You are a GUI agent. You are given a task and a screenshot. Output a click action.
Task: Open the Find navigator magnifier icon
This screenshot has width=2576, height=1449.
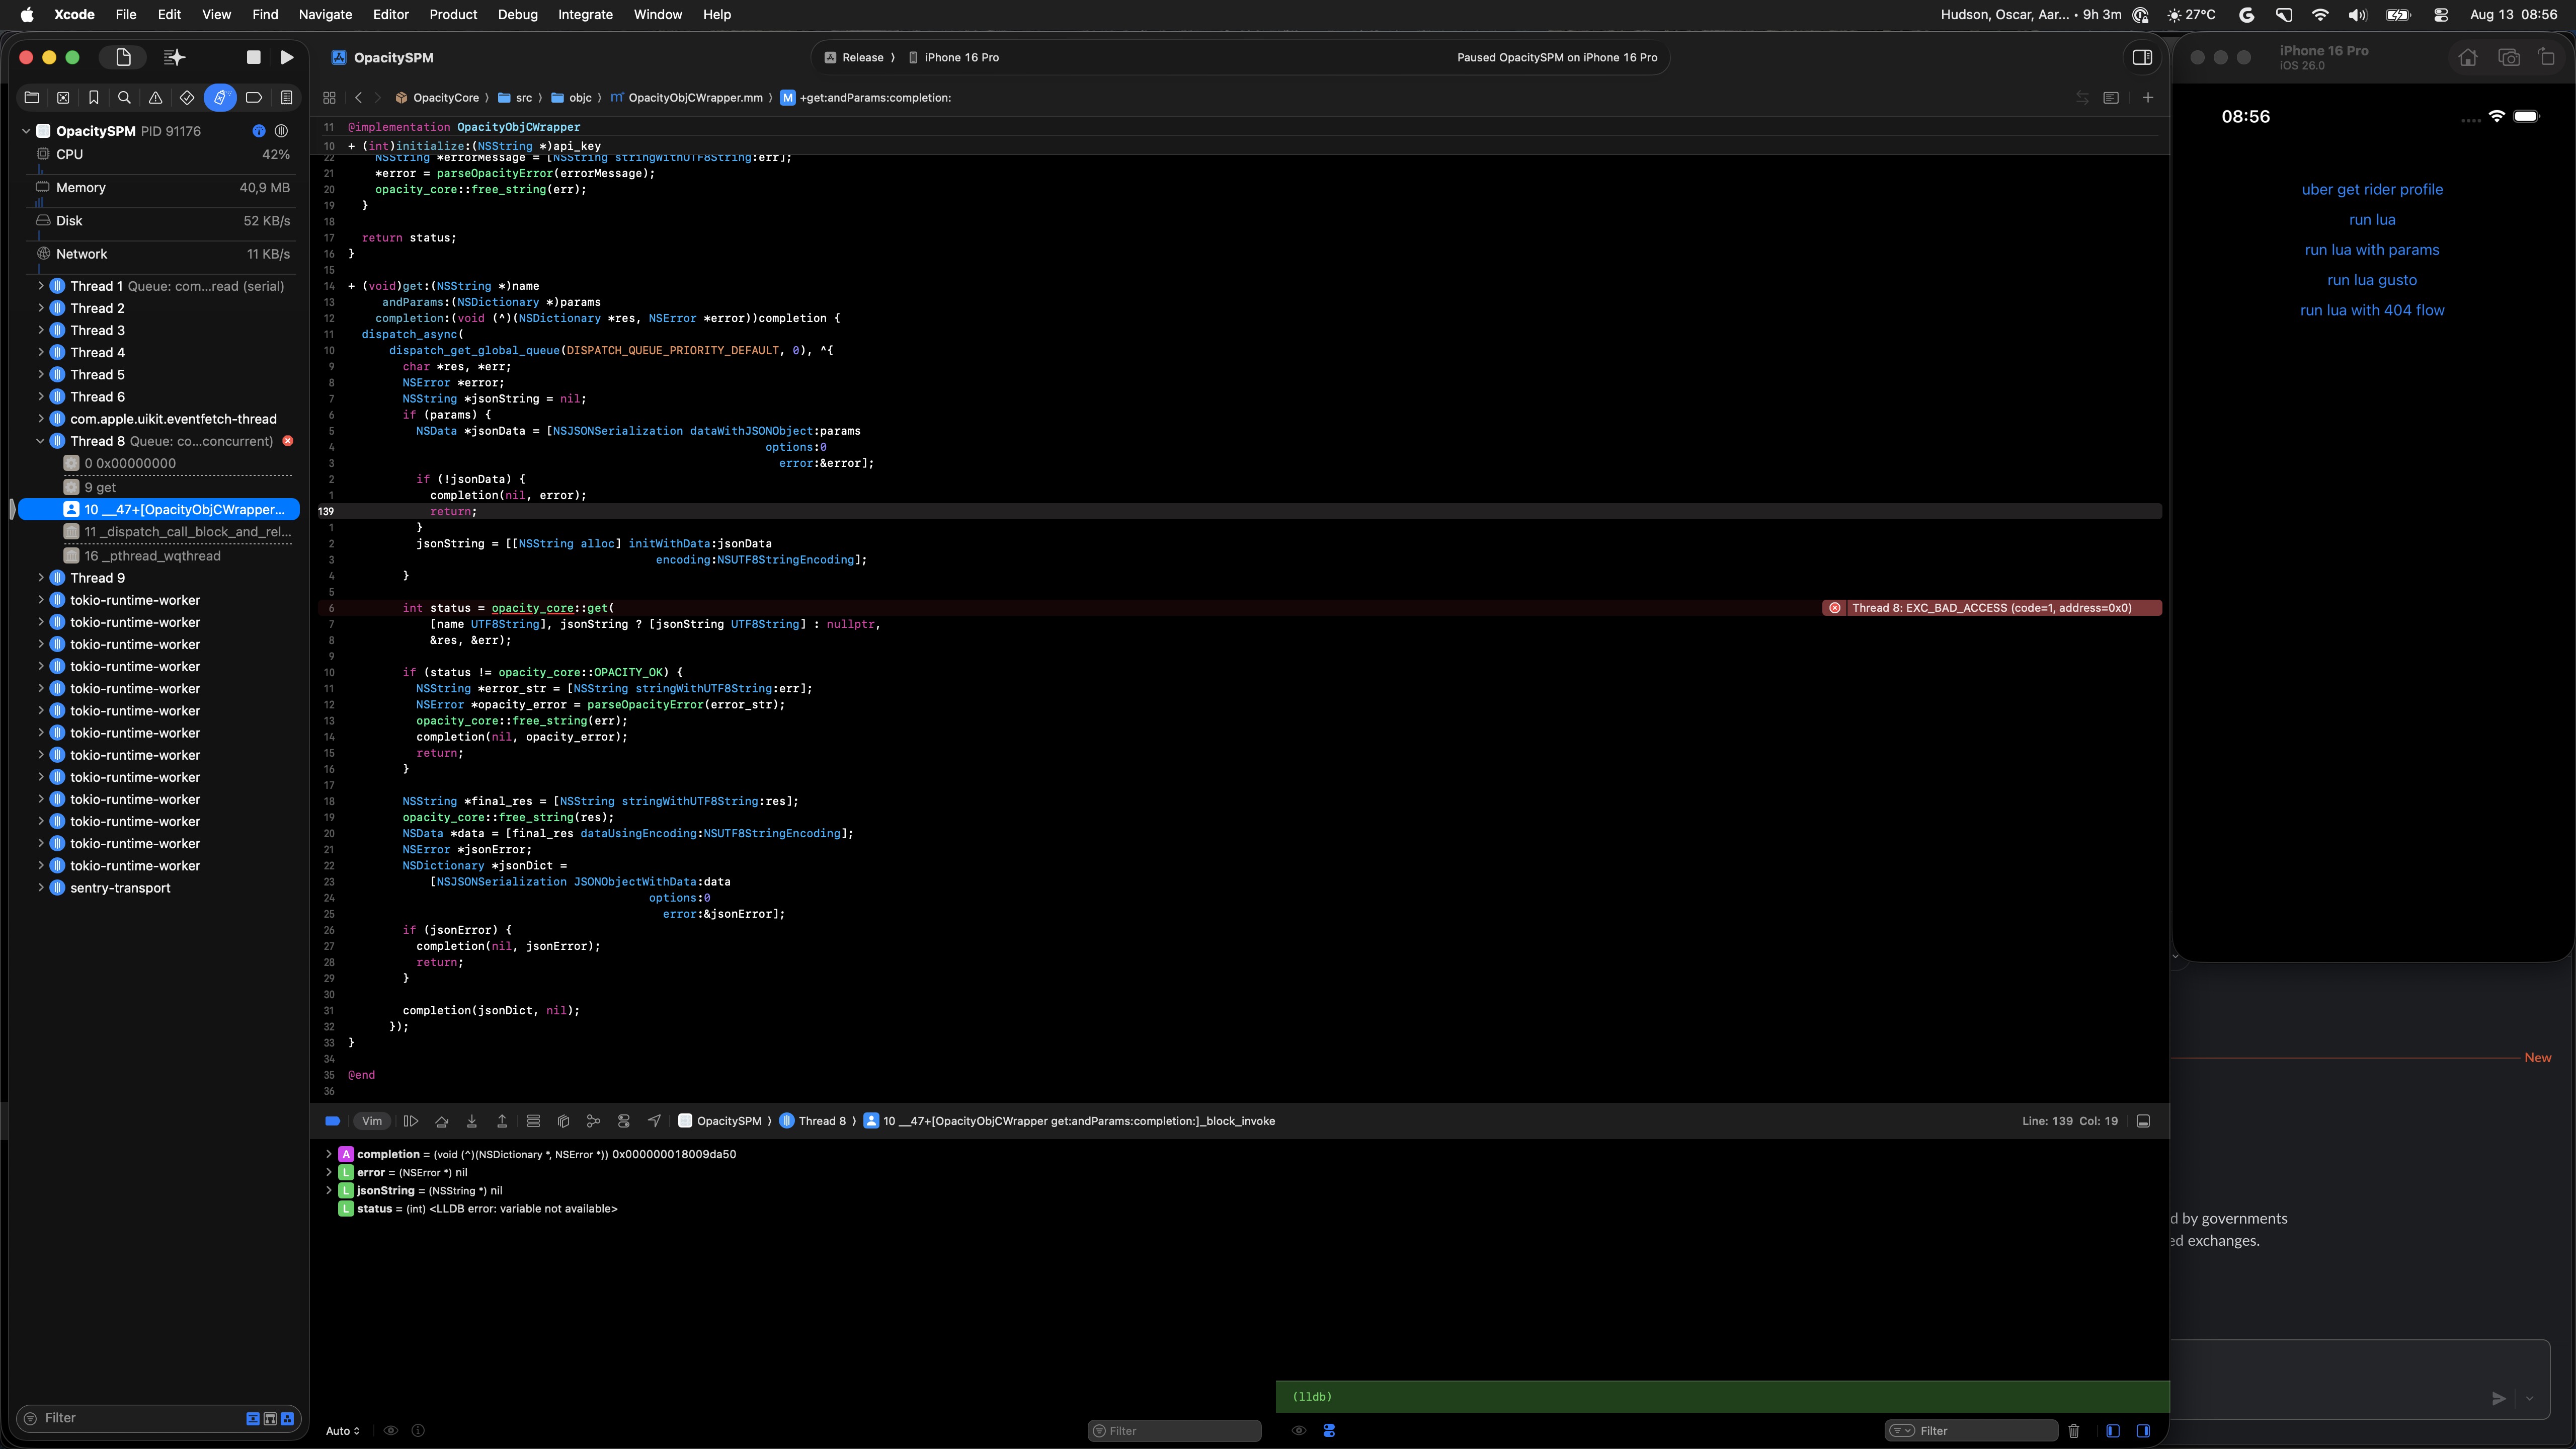click(124, 97)
